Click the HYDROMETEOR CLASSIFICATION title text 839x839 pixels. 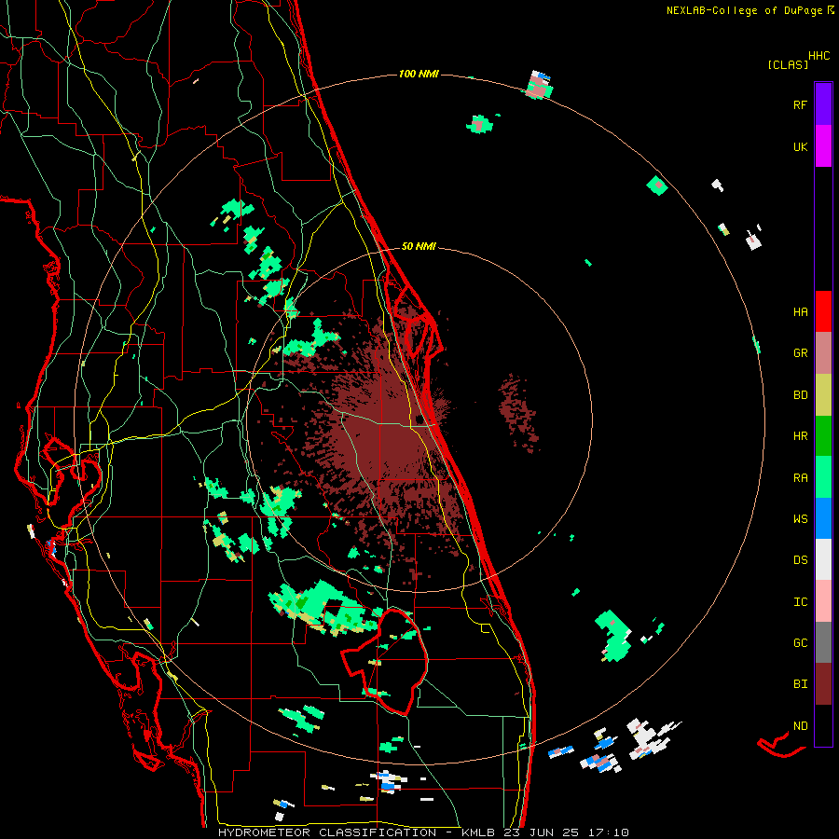(327, 832)
